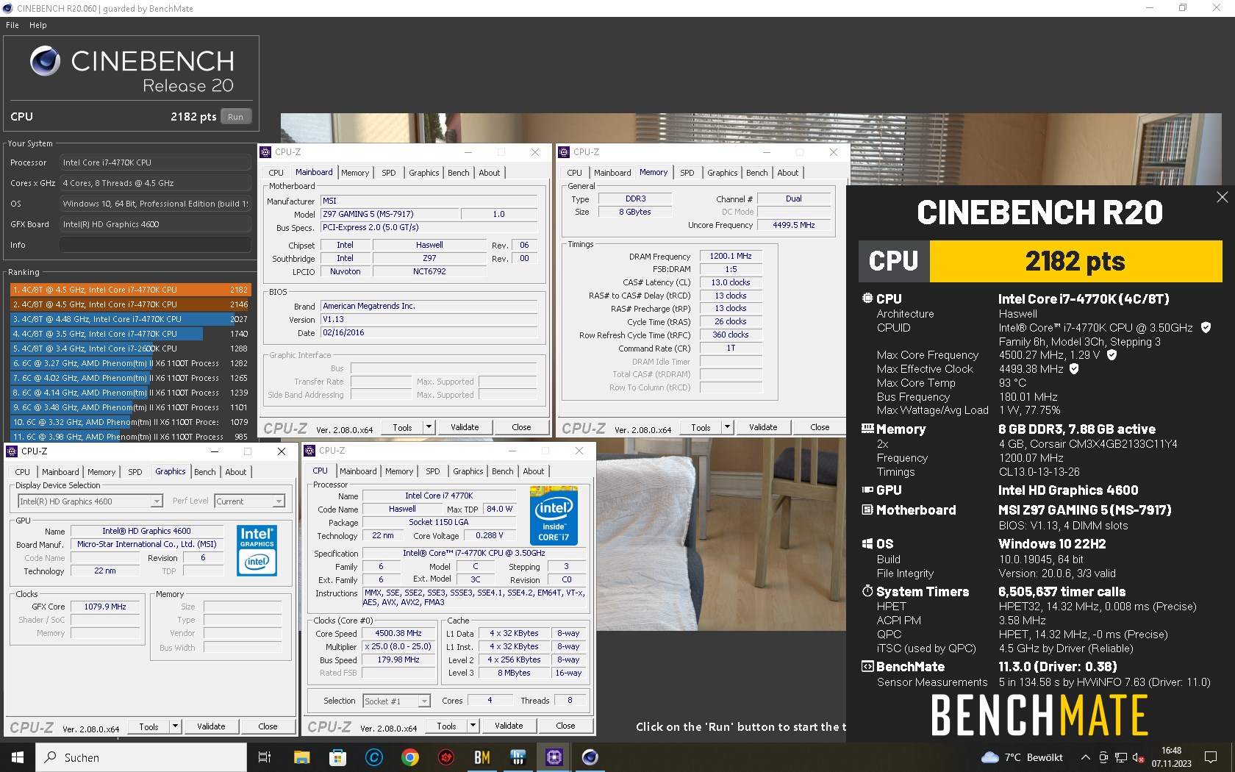Viewport: 1235px width, 772px height.
Task: Click Close button in the Mainboard CPU-Z window
Action: pos(521,427)
